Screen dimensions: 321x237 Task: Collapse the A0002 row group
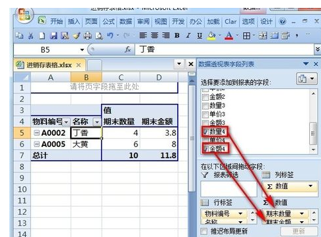click(37, 133)
